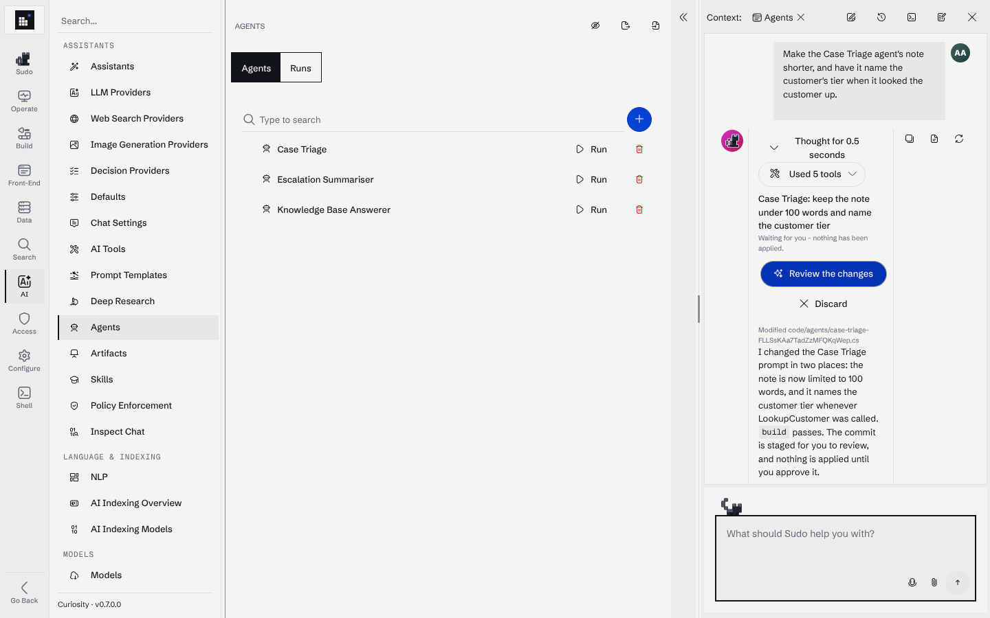
Task: Delete the Escalation Summariser agent
Action: [639, 179]
